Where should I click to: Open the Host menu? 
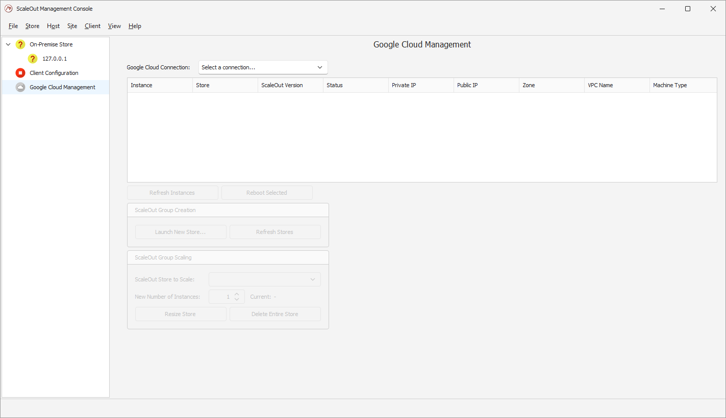point(53,26)
